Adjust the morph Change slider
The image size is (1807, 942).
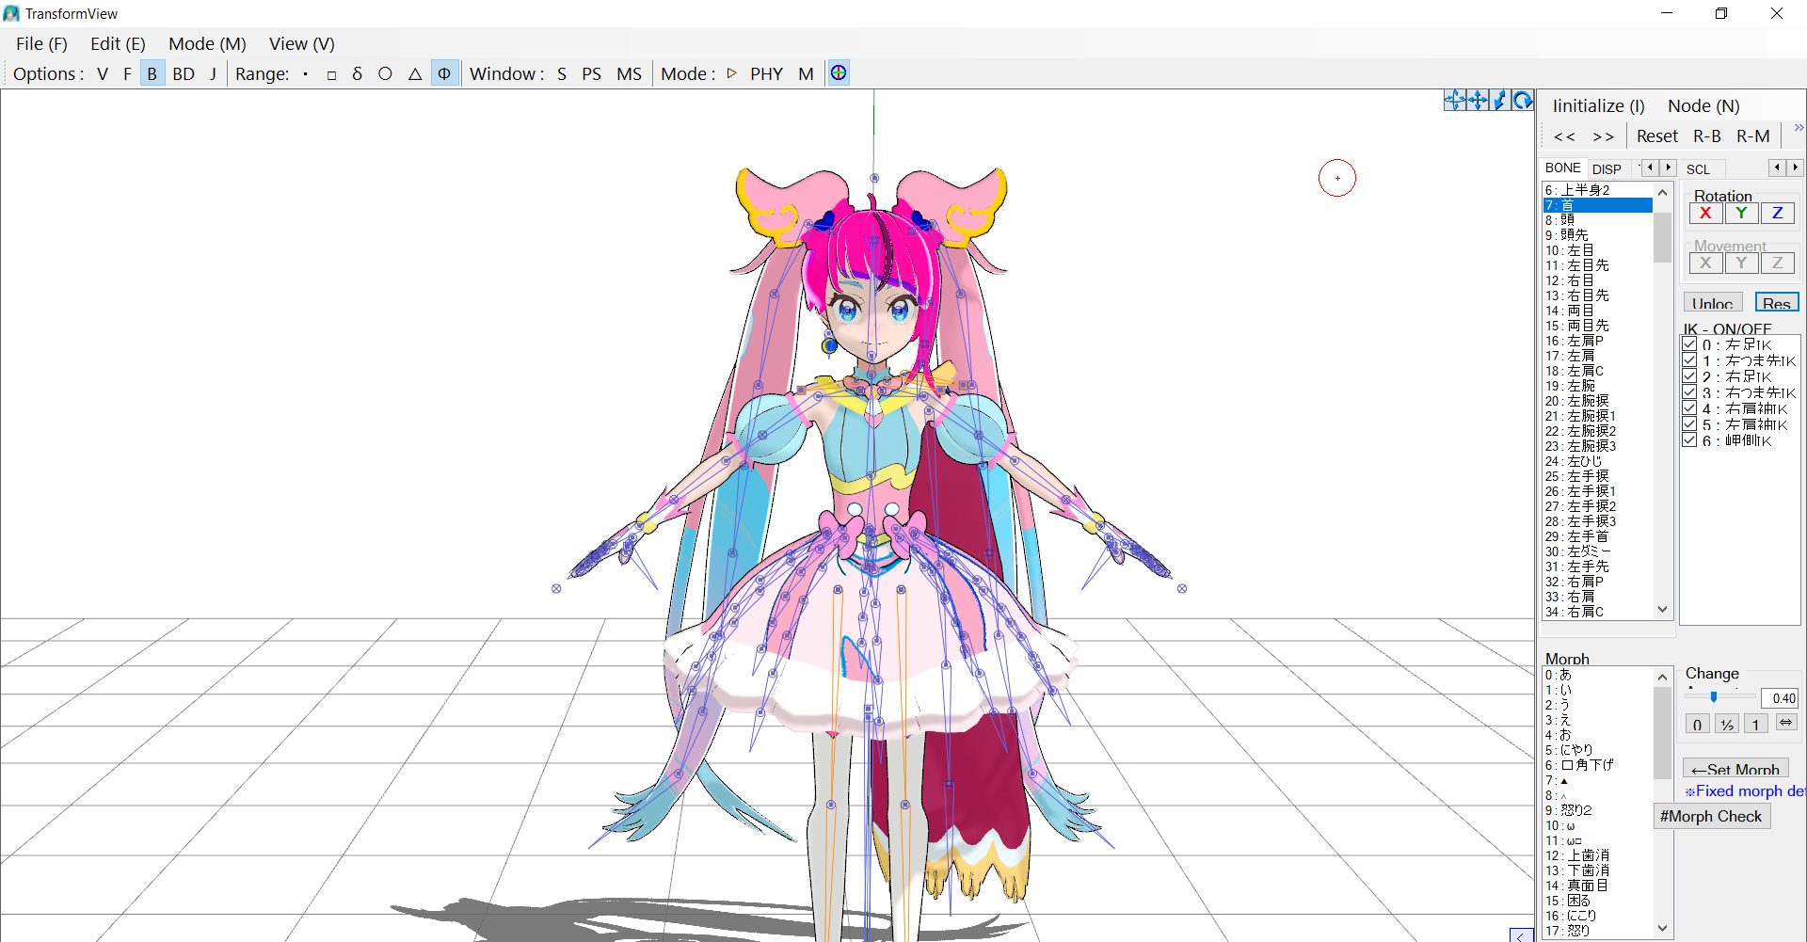pos(1714,697)
